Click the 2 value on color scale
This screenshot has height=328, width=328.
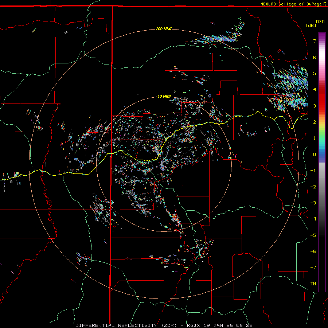click(x=315, y=122)
